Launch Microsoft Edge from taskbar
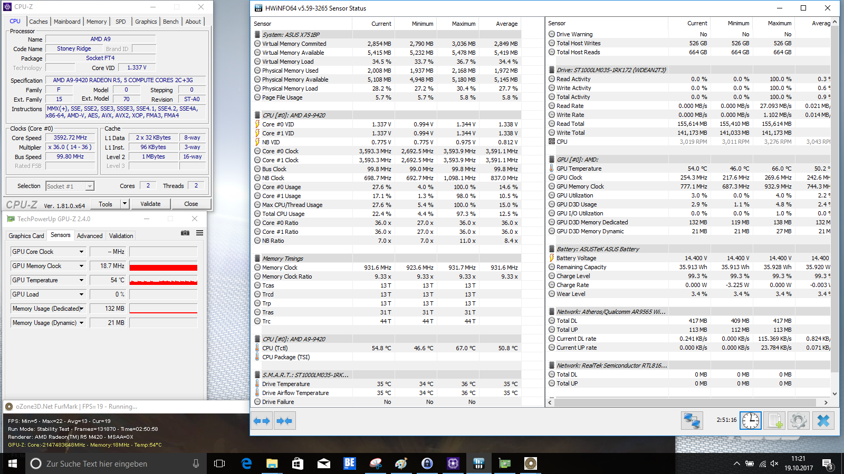Viewport: 844px width, 474px height. click(x=246, y=463)
